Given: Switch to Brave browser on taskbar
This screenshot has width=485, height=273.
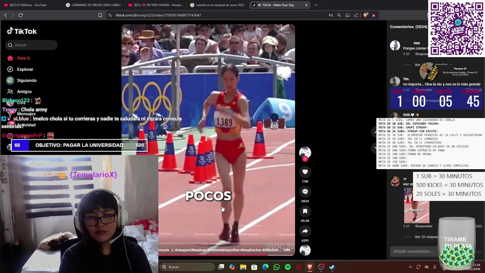Looking at the screenshot, I should tap(310, 267).
